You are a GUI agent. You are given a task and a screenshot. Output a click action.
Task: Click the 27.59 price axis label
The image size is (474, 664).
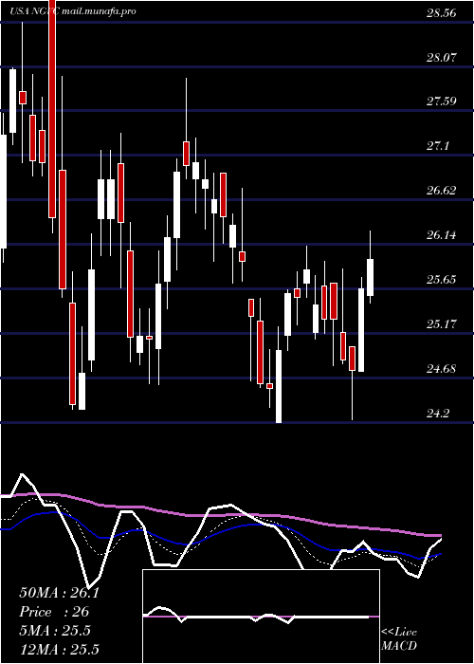tap(442, 101)
